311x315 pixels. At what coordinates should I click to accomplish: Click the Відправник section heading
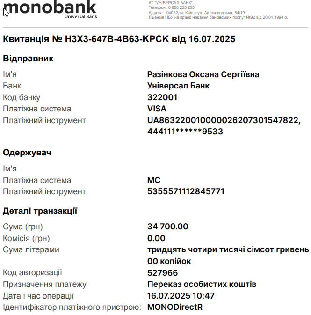pyautogui.click(x=28, y=59)
